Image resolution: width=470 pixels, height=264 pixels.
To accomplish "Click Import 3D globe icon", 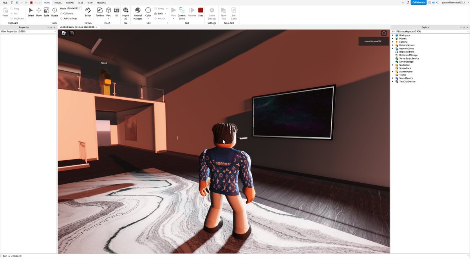I will (125, 10).
